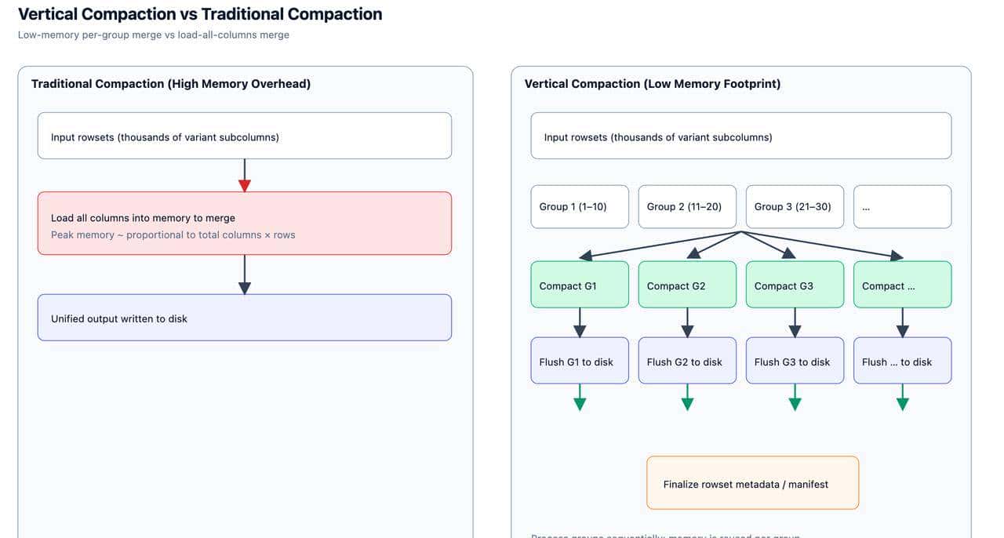Screen dimensions: 1004x538
Task: Click the red Load all columns box
Action: pyautogui.click(x=245, y=224)
